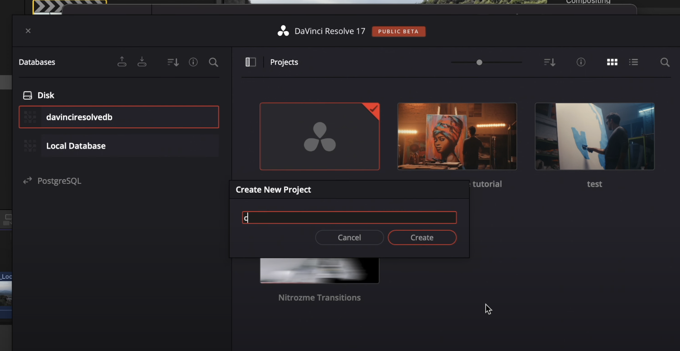Close the Project Manager with the X icon
The height and width of the screenshot is (351, 680).
click(28, 31)
